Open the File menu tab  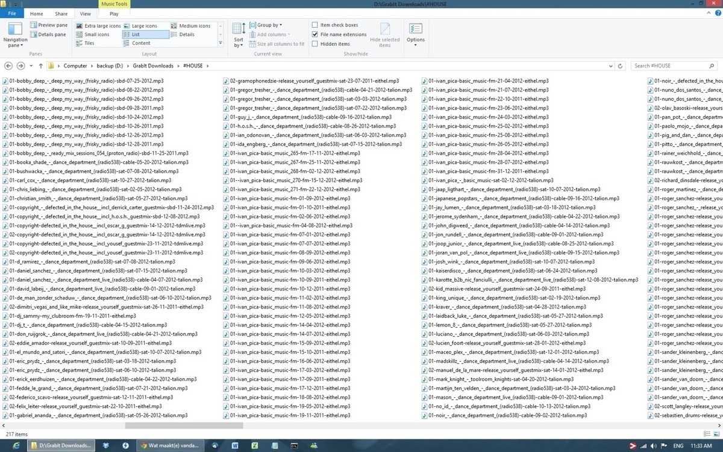pyautogui.click(x=12, y=13)
